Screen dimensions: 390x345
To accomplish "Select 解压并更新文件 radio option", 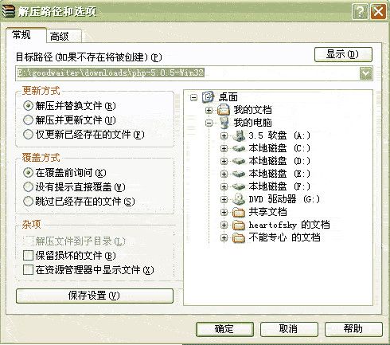I will 28,120.
